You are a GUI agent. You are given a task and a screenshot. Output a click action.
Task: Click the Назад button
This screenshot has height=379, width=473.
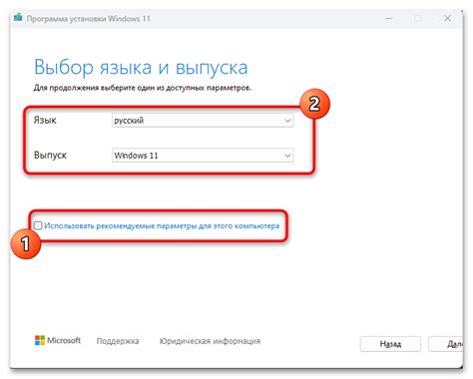pyautogui.click(x=390, y=344)
